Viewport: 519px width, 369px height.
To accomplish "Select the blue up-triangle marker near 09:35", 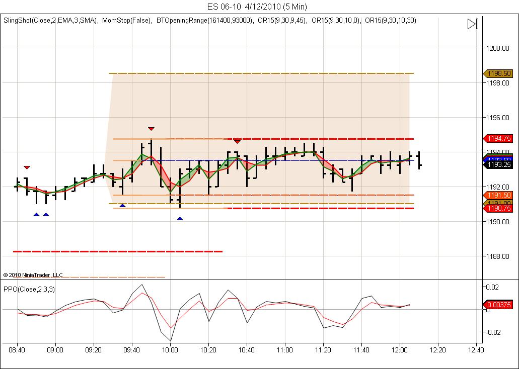I will (x=122, y=206).
